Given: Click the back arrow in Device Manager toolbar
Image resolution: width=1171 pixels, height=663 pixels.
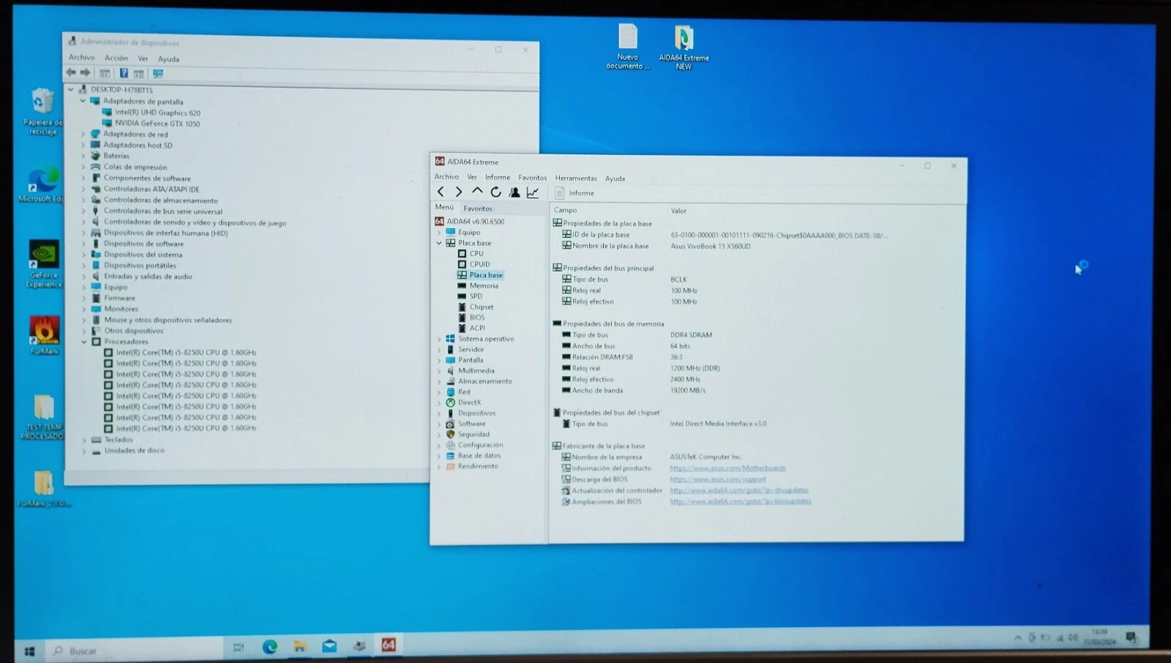Looking at the screenshot, I should pyautogui.click(x=71, y=72).
